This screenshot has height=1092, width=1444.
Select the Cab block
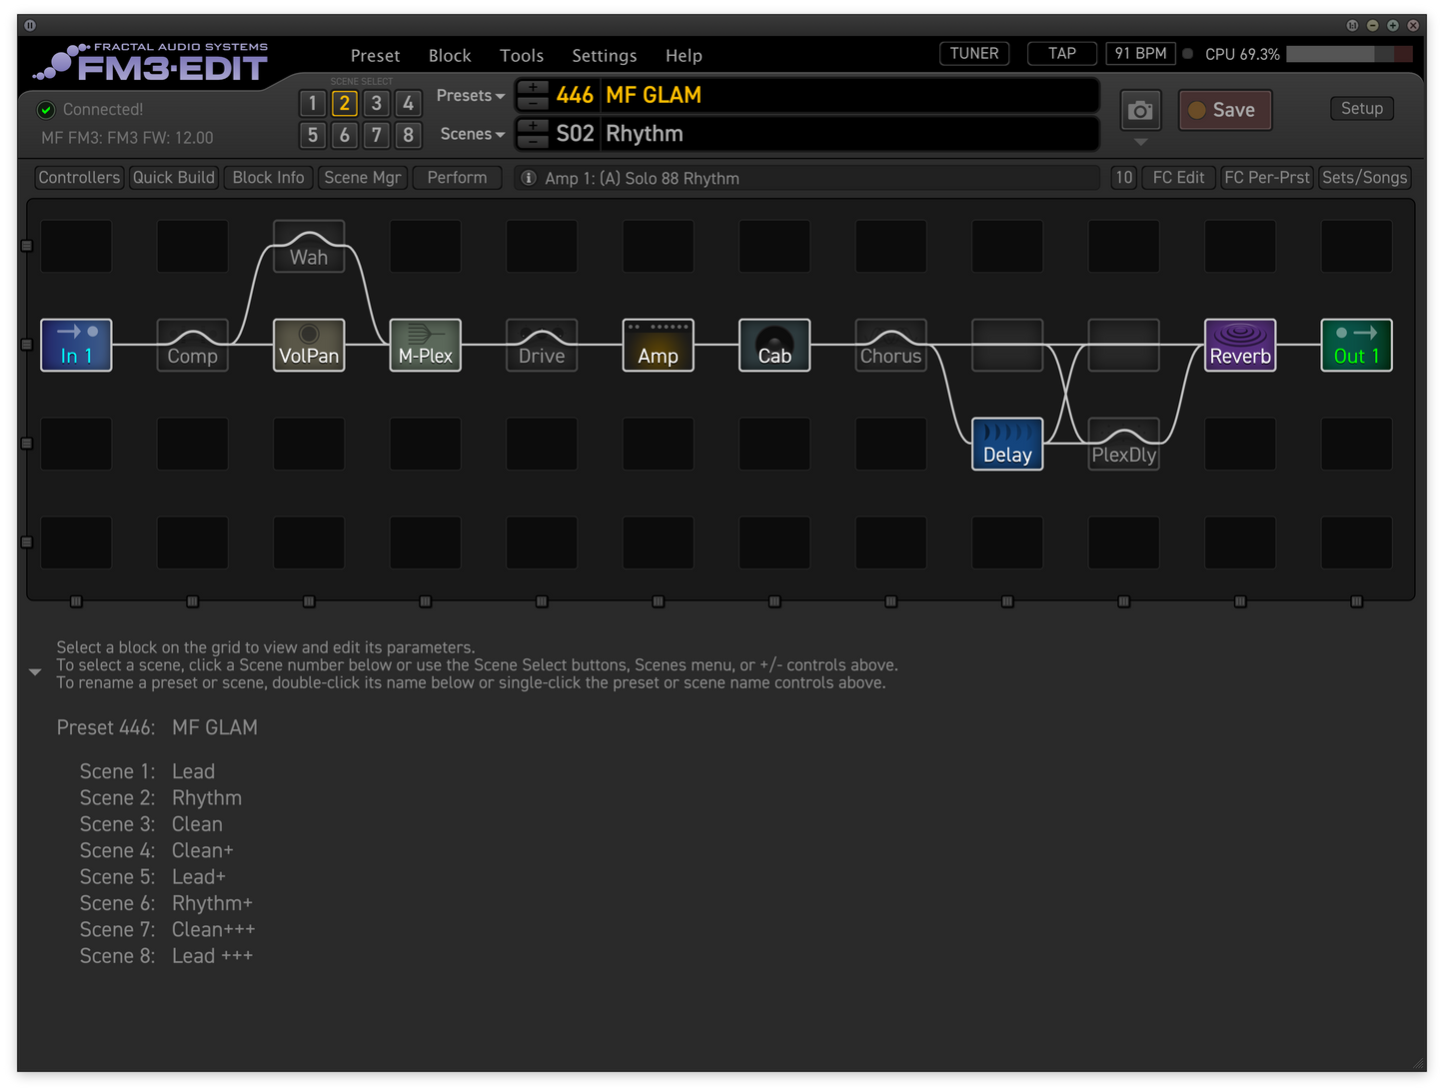(774, 345)
